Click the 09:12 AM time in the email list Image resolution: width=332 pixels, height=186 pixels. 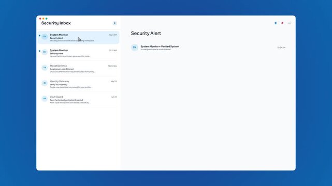pos(113,51)
